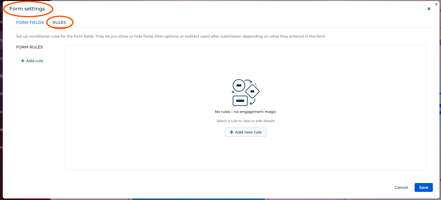Click the curved arrow at top of illustration

pyautogui.click(x=249, y=81)
